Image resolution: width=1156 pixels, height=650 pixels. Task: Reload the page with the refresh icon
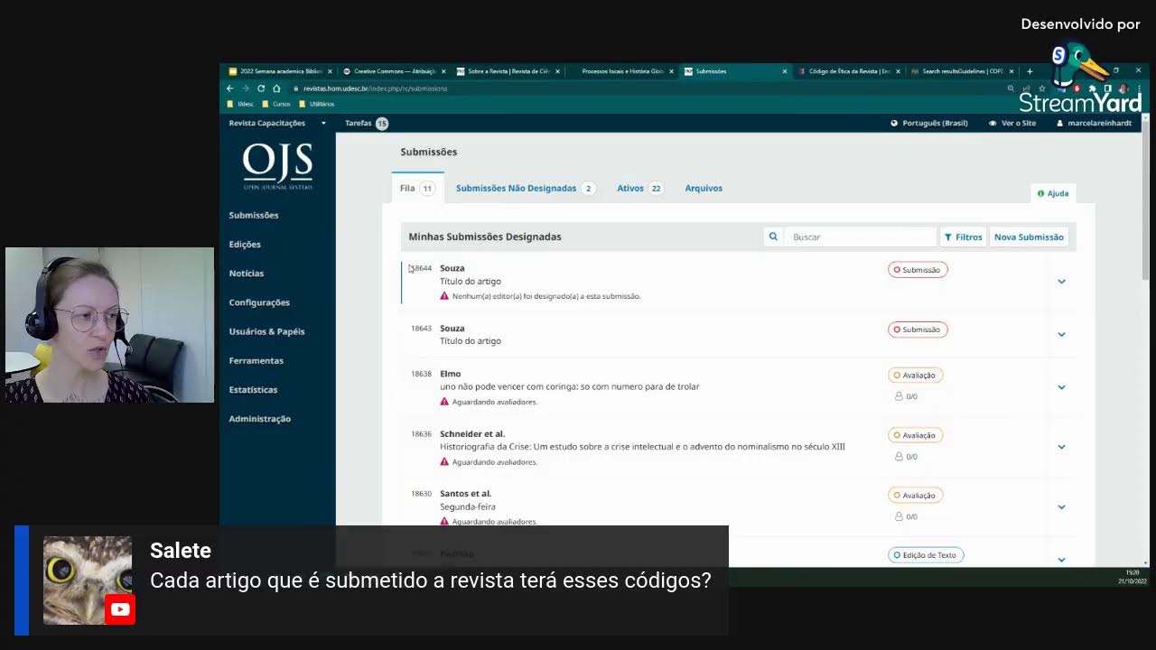[261, 88]
